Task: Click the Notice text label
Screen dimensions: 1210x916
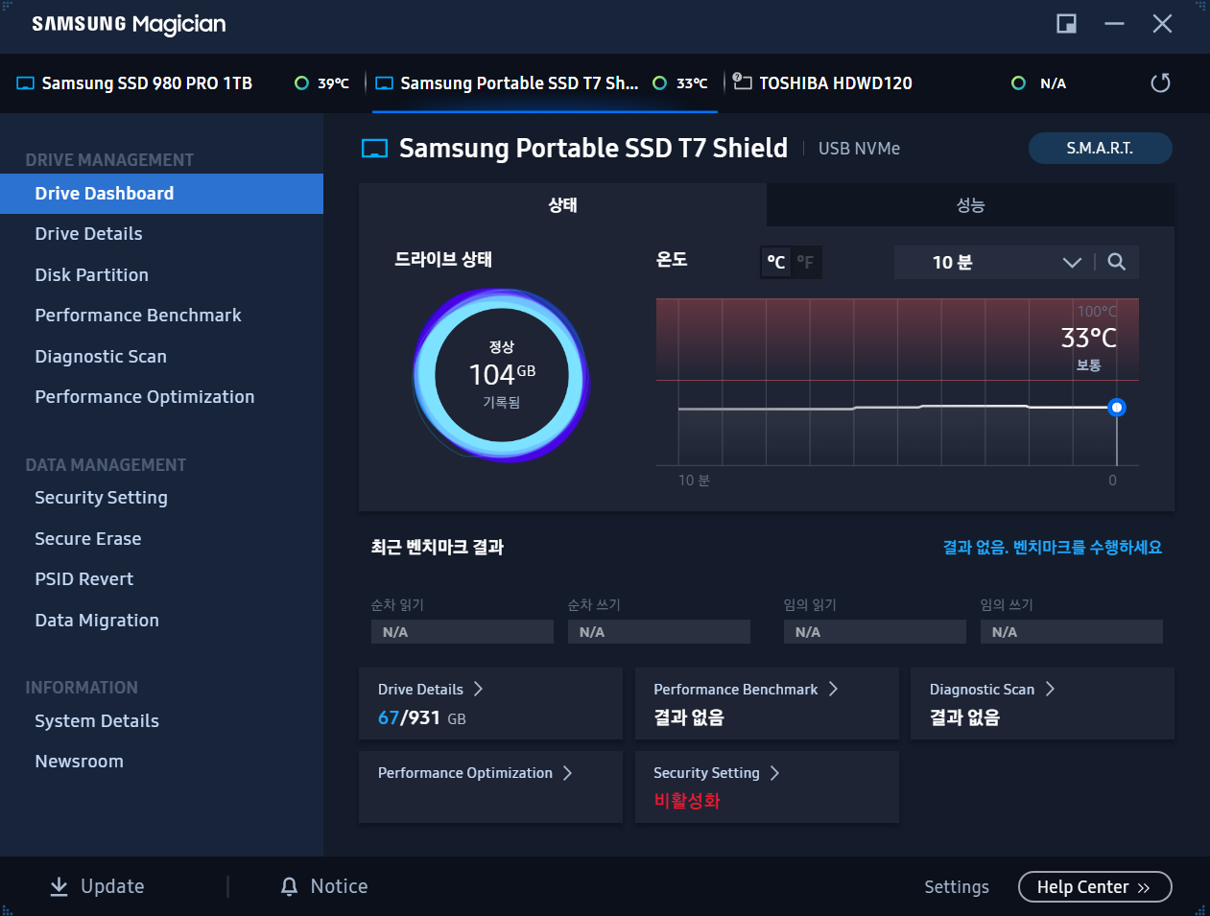Action: coord(339,886)
